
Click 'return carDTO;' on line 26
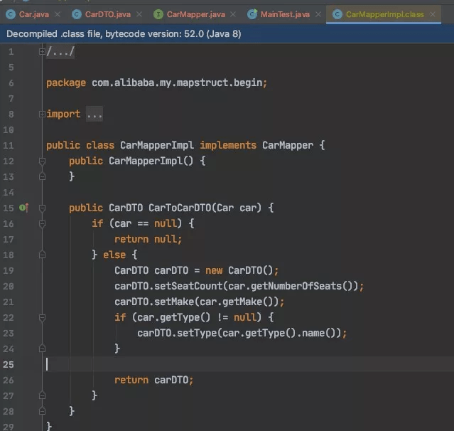153,380
